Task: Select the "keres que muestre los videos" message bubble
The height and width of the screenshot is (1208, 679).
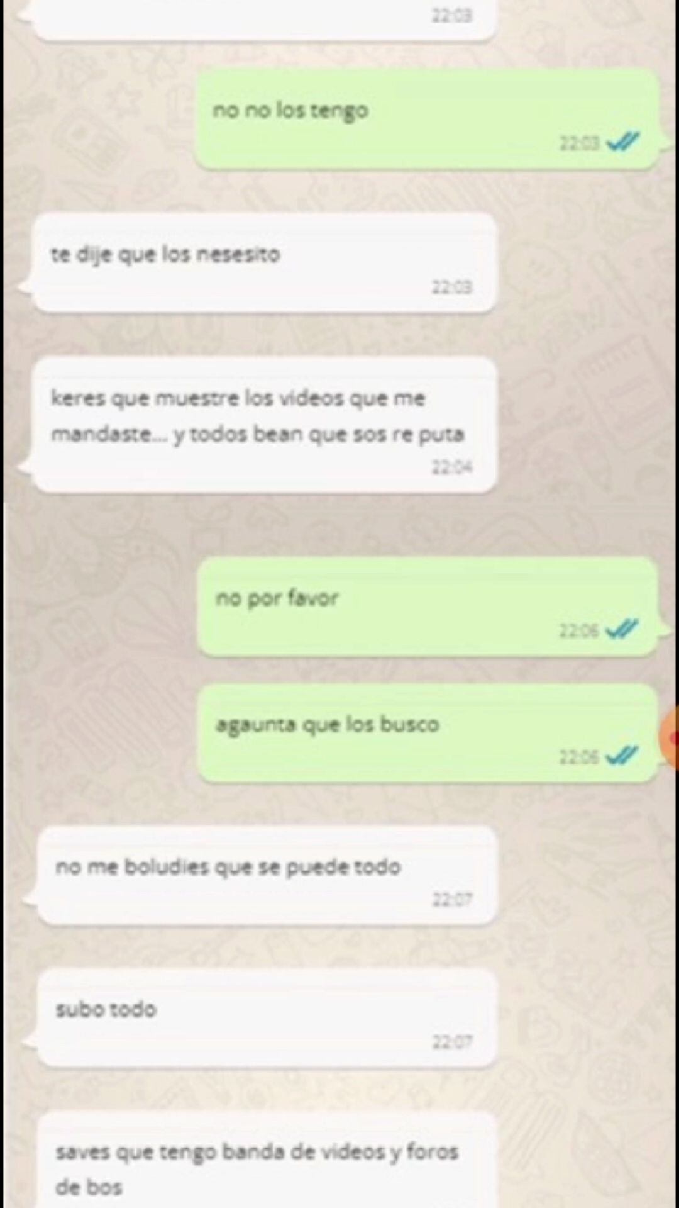Action: (x=264, y=425)
